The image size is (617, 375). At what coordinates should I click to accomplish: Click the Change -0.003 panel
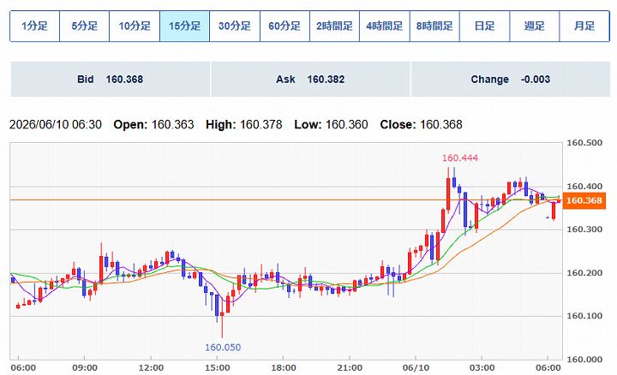point(511,79)
